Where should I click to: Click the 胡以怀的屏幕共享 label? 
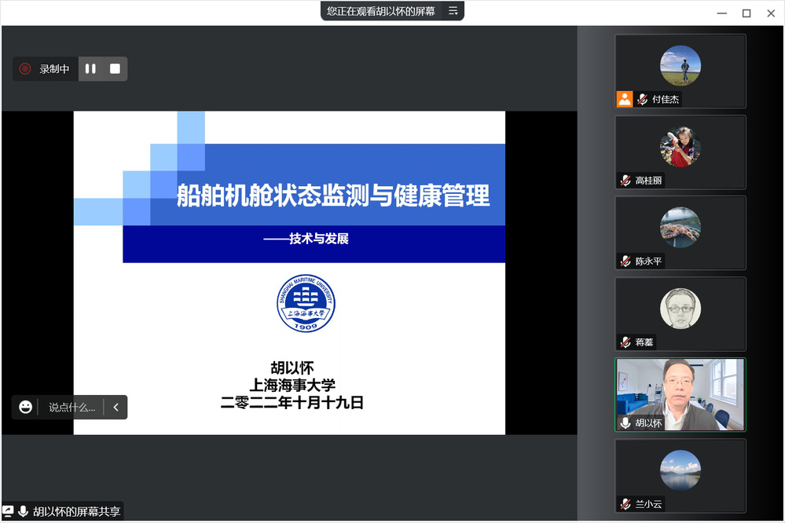click(76, 511)
